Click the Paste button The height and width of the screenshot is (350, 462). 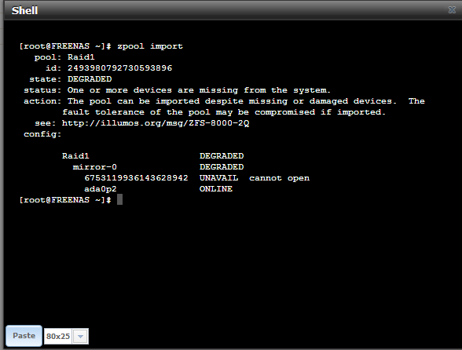tap(24, 336)
